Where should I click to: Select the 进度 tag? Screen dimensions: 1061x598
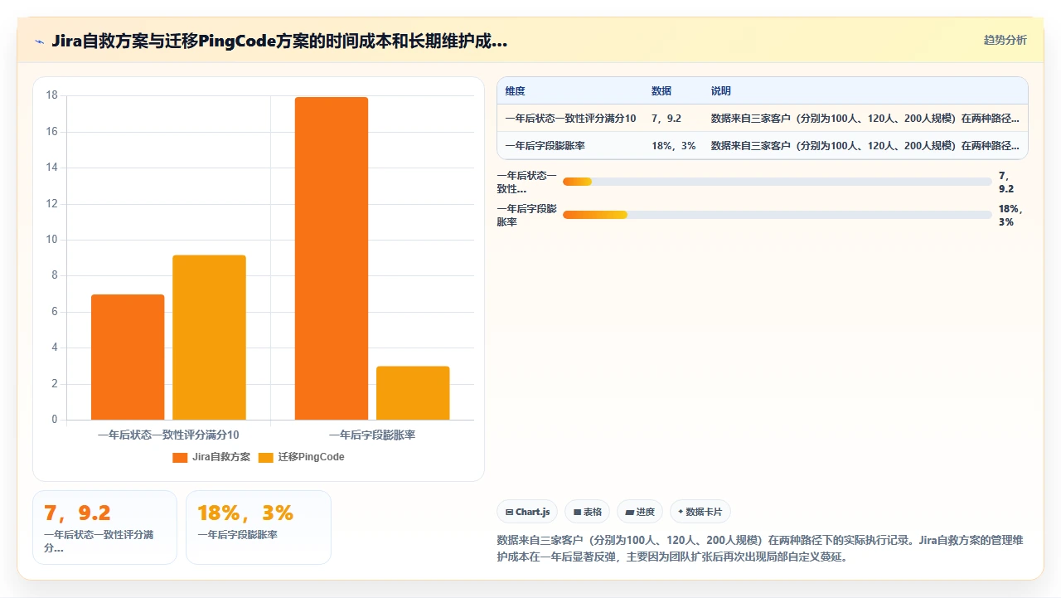(x=640, y=512)
